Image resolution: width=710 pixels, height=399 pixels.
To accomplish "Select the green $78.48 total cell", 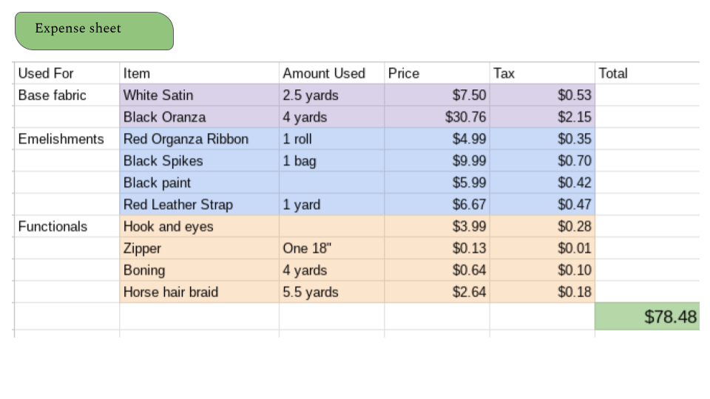I will [x=648, y=316].
